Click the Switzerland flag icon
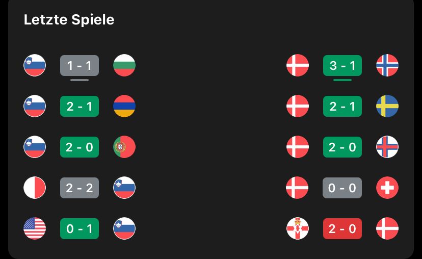The image size is (422, 259). tap(387, 188)
